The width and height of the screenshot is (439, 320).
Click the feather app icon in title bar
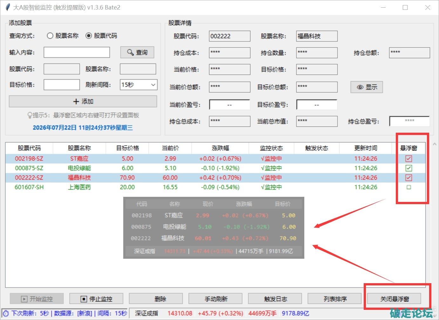8,7
